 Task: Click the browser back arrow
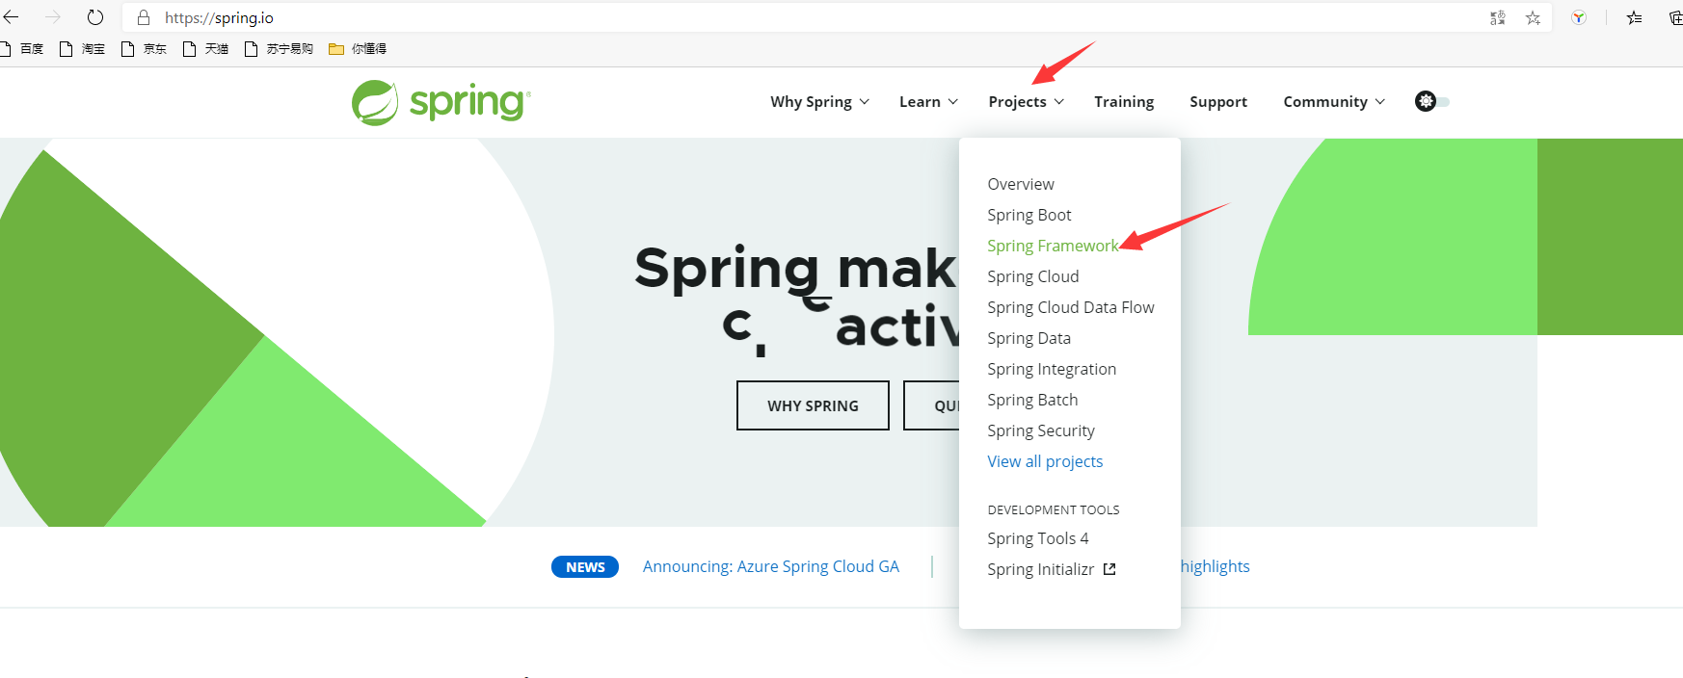(12, 17)
